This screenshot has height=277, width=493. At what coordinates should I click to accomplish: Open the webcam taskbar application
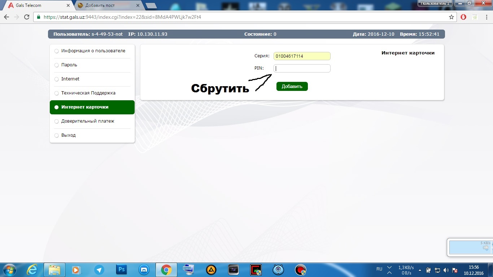(278, 270)
